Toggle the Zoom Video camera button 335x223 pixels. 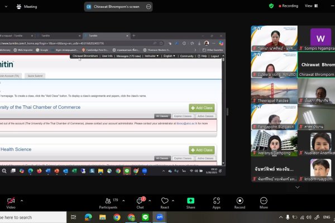coord(11,203)
